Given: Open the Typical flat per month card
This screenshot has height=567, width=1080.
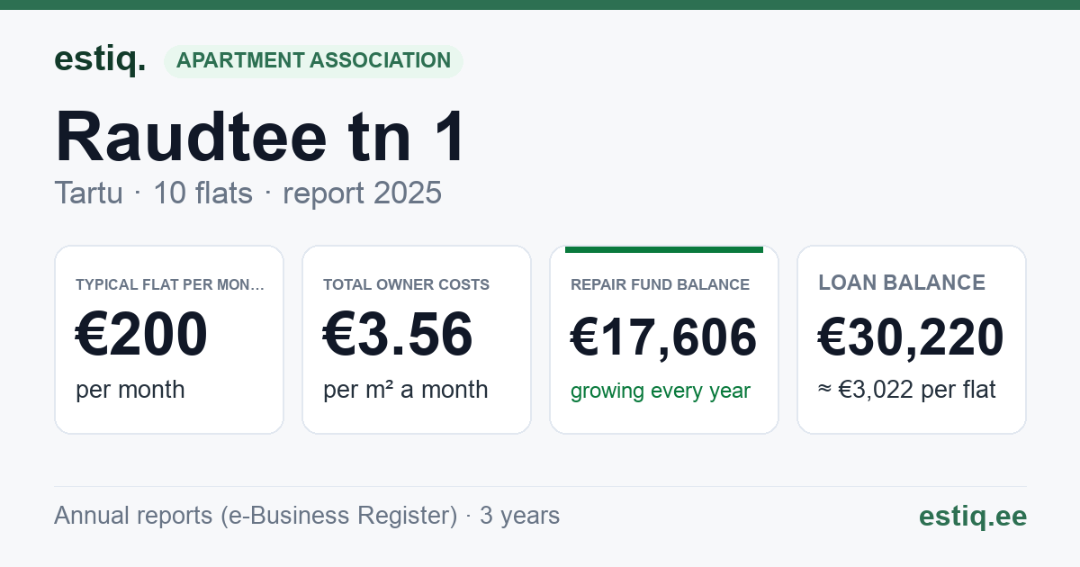Looking at the screenshot, I should tap(169, 339).
